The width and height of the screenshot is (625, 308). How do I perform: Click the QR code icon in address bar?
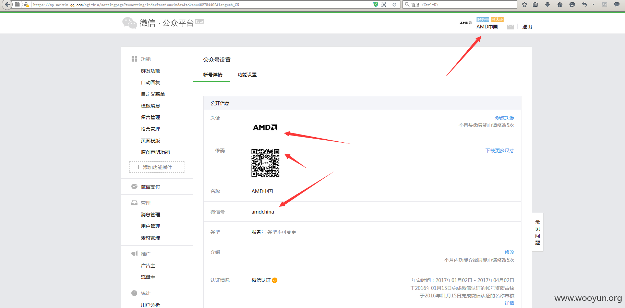point(383,4)
